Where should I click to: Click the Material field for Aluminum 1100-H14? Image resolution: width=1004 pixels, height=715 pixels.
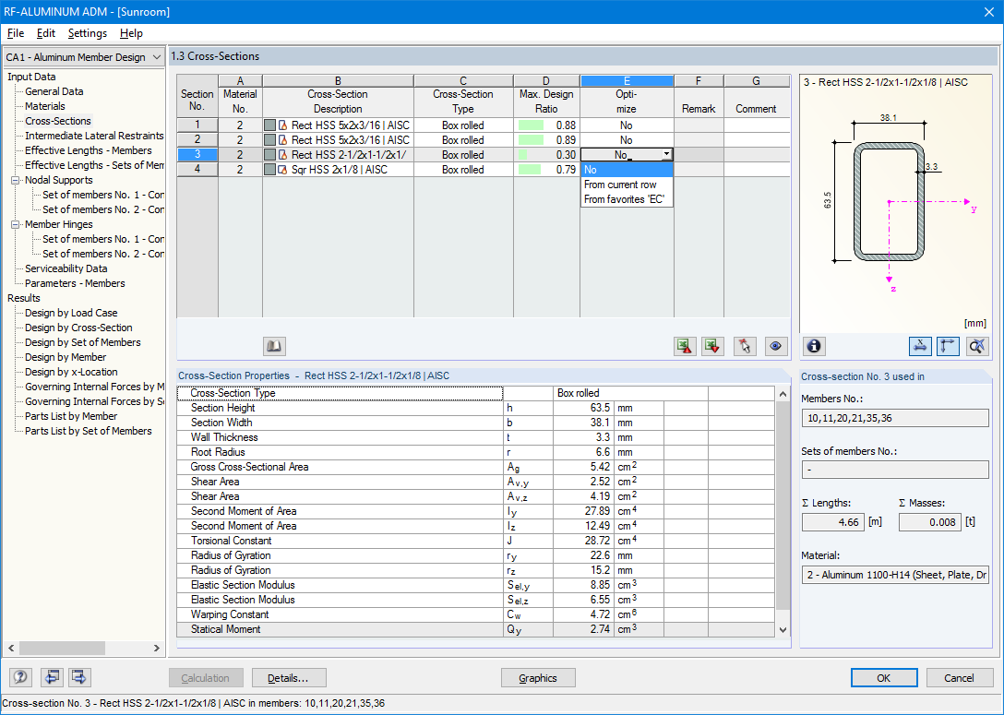(x=894, y=575)
